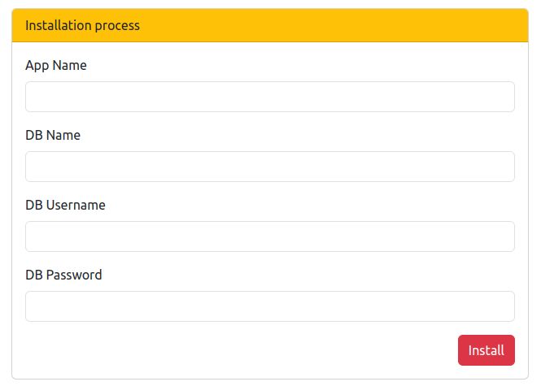541x386 pixels.
Task: Place cursor in the first form text box
Action: [270, 97]
